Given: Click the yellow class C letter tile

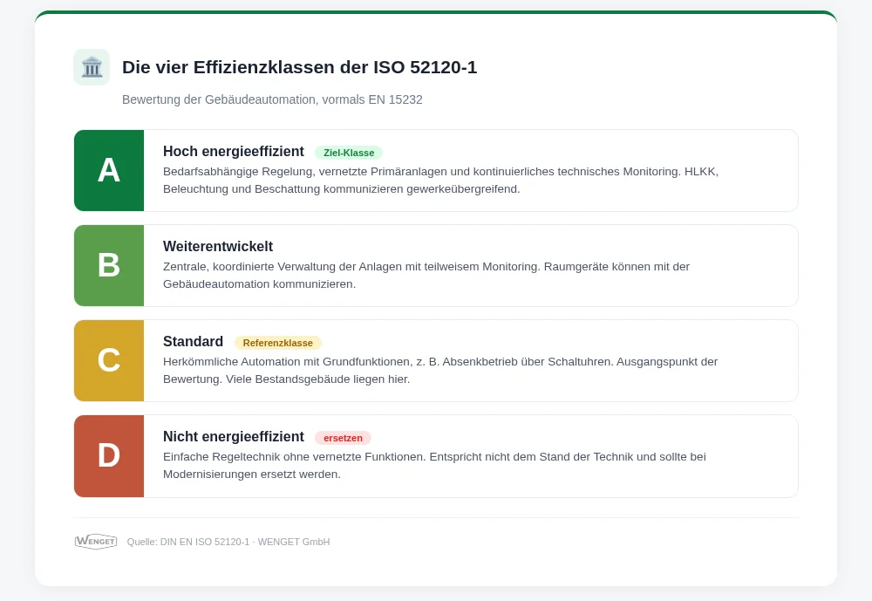Looking at the screenshot, I should [x=109, y=360].
